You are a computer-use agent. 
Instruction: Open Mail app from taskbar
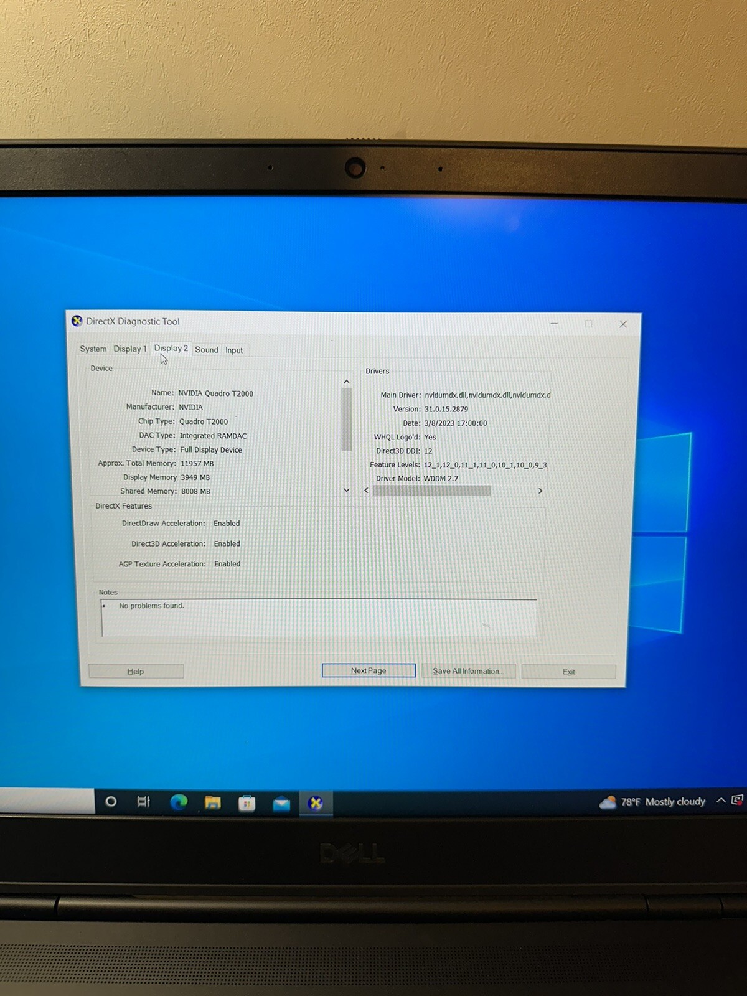tap(281, 804)
